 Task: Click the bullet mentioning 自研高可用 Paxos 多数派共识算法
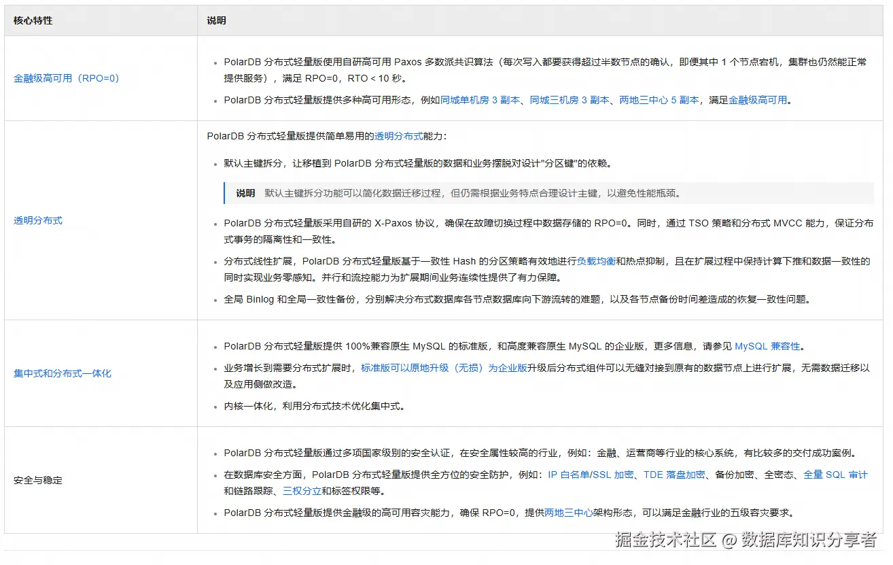click(x=546, y=70)
